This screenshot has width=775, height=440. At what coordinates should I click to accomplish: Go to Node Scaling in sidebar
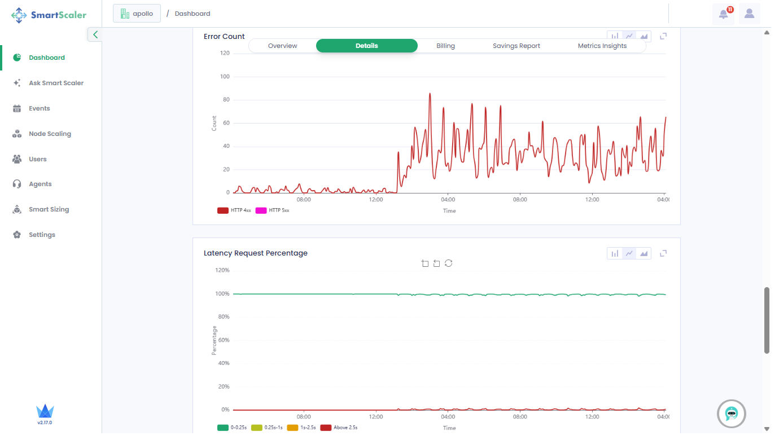point(50,134)
